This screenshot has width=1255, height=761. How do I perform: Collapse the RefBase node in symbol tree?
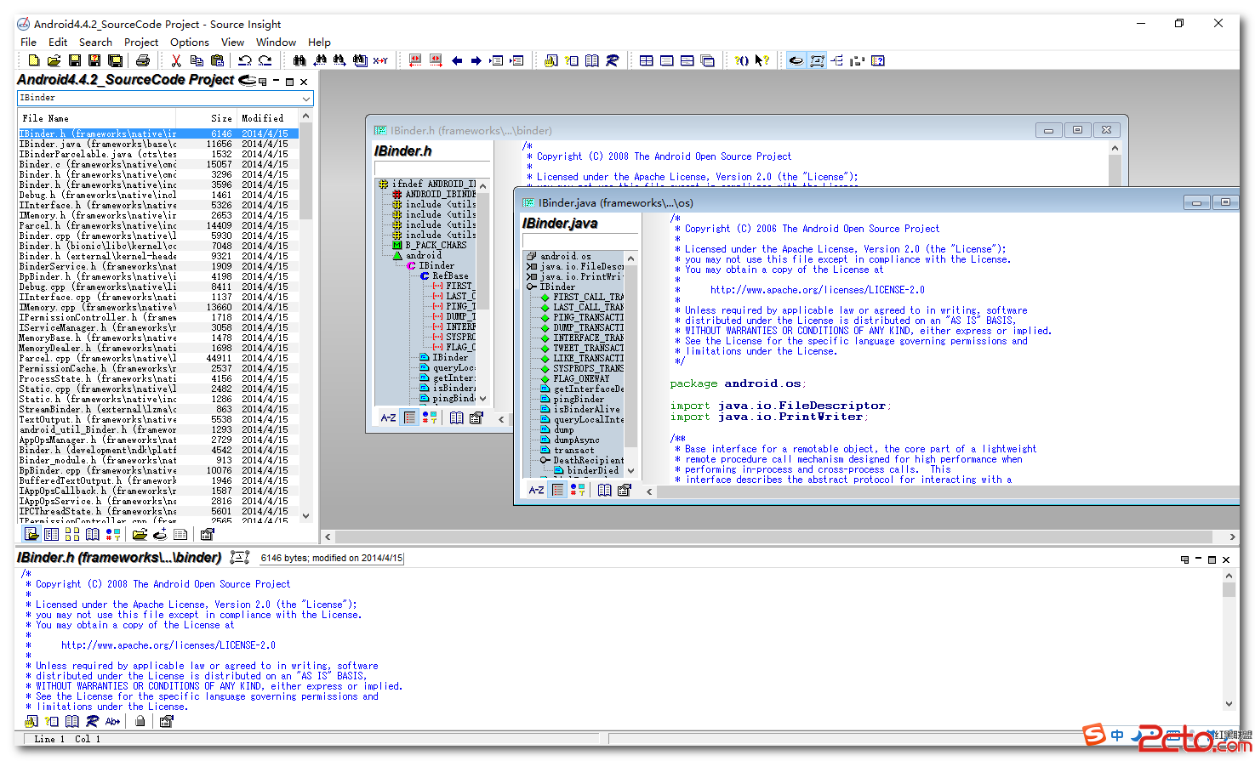tap(425, 276)
